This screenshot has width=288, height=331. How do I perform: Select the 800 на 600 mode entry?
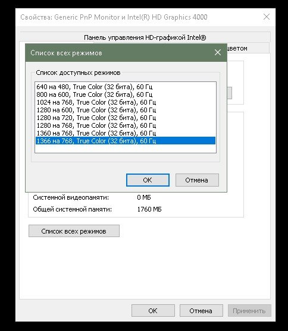click(x=126, y=94)
